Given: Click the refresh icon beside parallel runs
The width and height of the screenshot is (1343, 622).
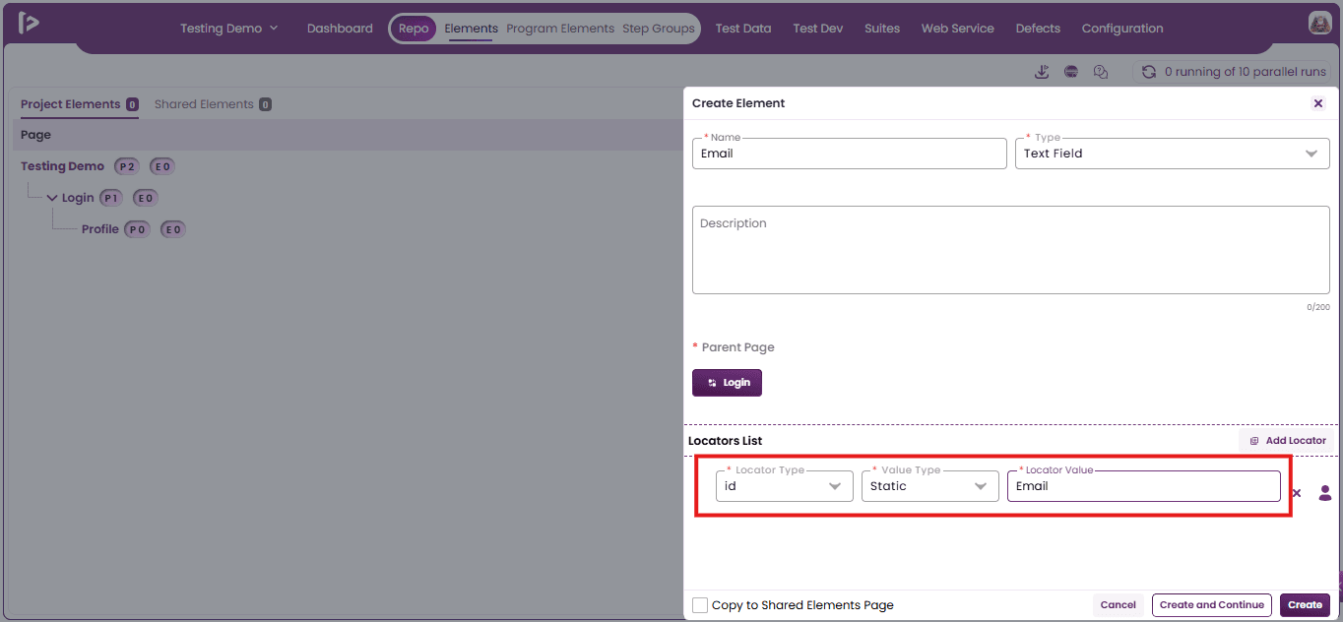Looking at the screenshot, I should pos(1148,72).
